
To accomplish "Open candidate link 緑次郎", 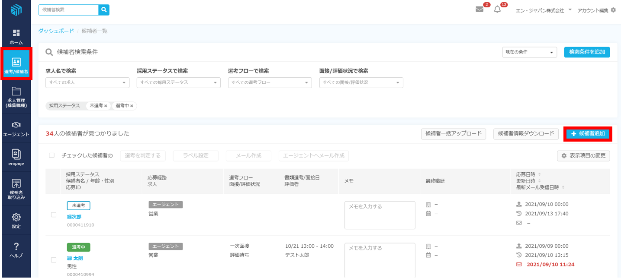I will [x=74, y=217].
